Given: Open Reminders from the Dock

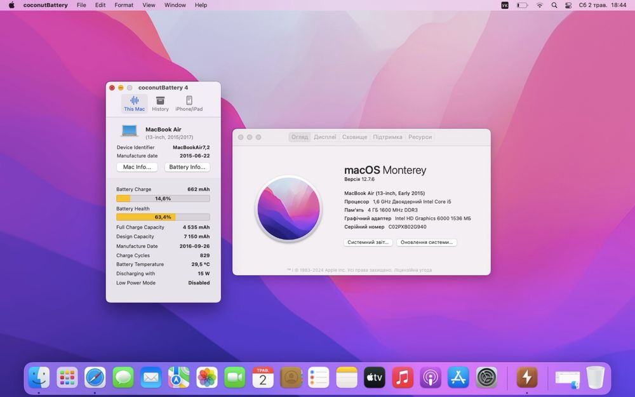Looking at the screenshot, I should (318, 377).
